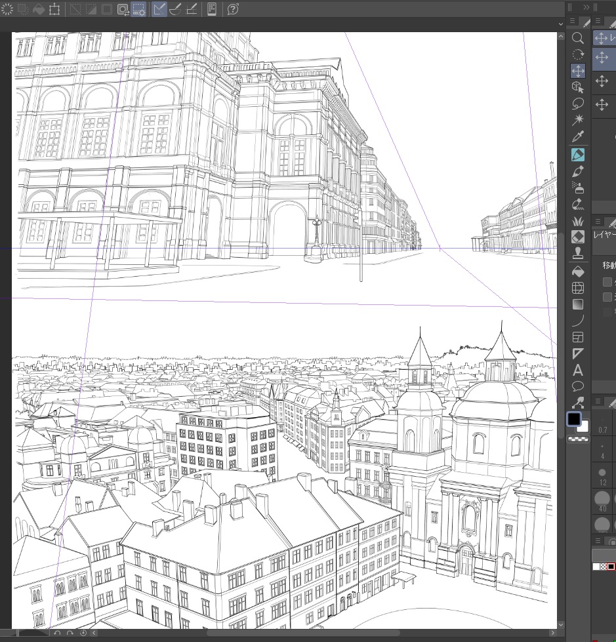The width and height of the screenshot is (616, 642).
Task: Select the stamp-shaped tool
Action: coord(578,253)
